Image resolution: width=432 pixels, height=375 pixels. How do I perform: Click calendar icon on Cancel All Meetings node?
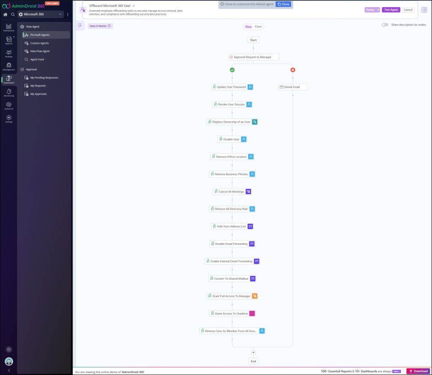pos(248,191)
